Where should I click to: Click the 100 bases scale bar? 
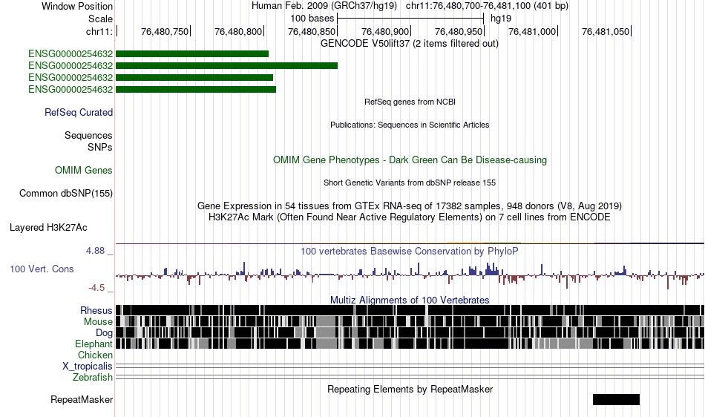point(410,19)
